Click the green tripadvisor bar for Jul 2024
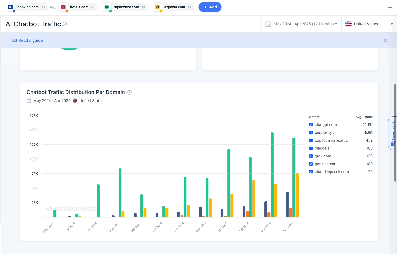397x254 pixels. pyautogui.click(x=98, y=201)
